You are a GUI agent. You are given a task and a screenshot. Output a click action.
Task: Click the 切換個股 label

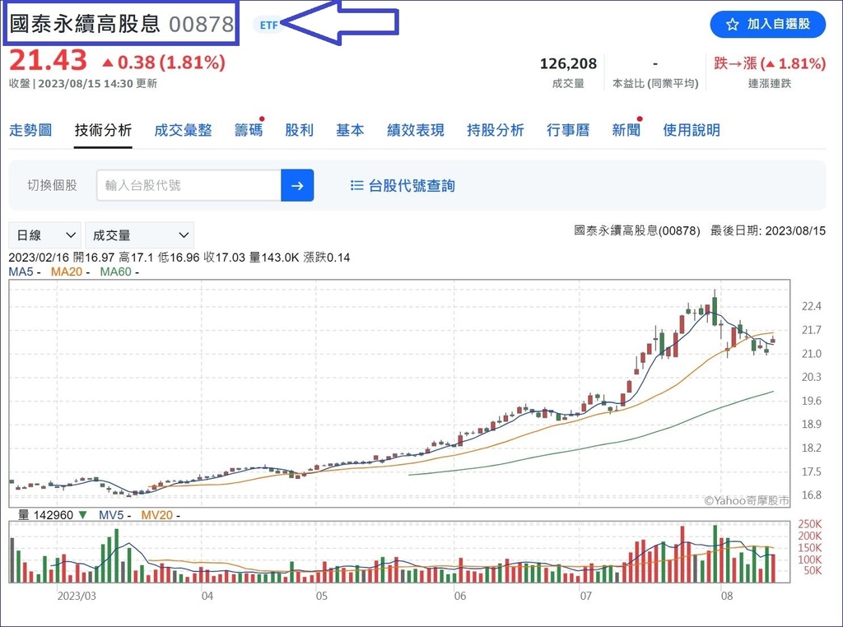(x=52, y=185)
